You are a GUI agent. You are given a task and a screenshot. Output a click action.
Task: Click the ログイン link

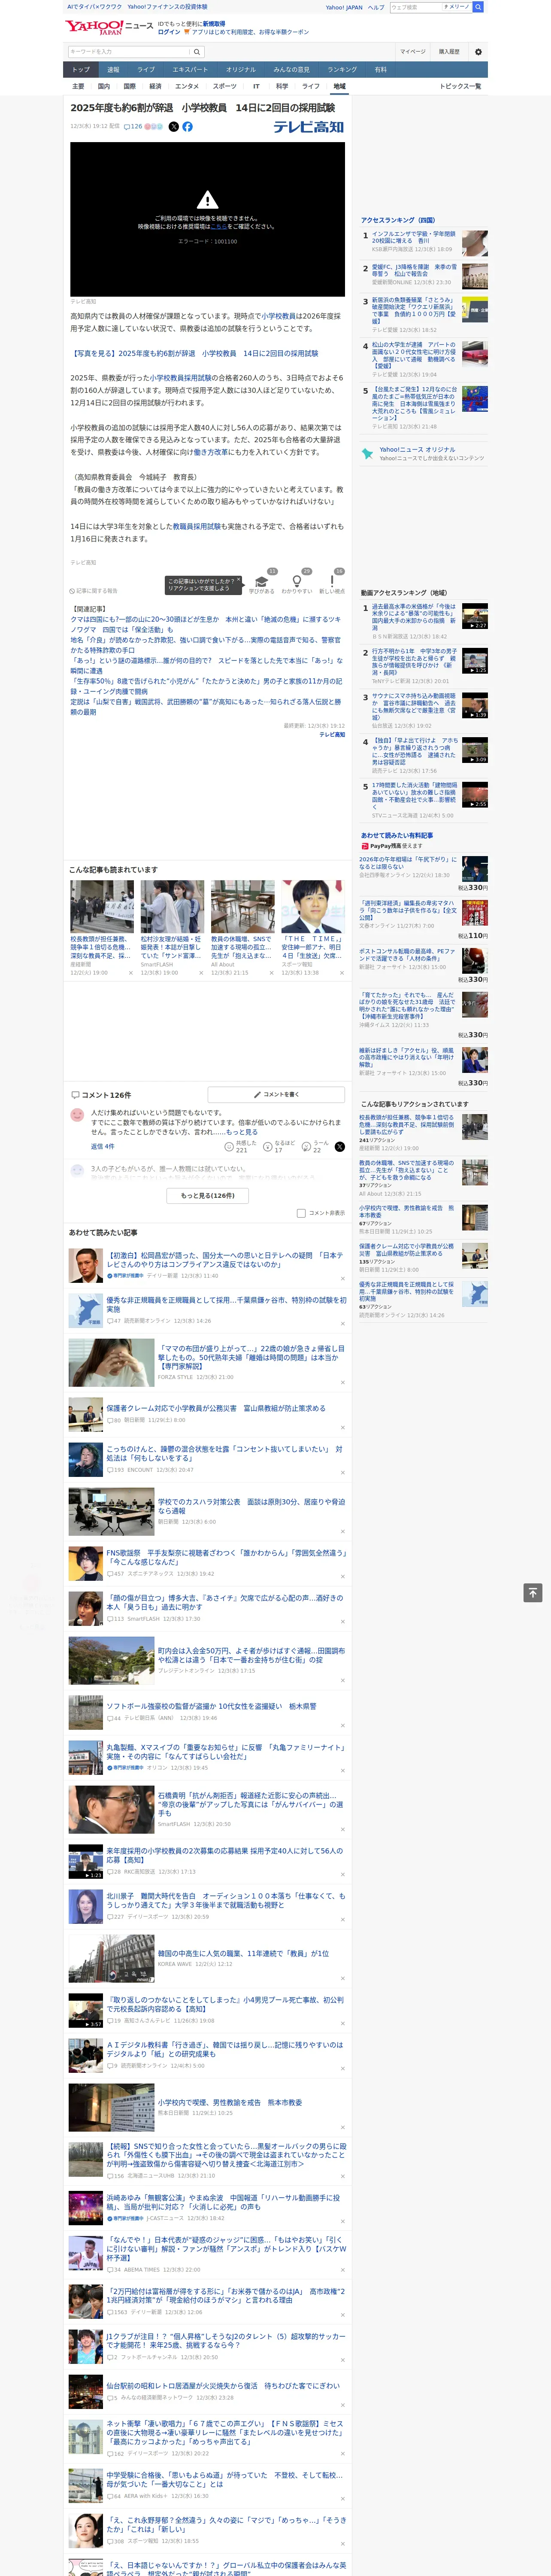tap(169, 32)
